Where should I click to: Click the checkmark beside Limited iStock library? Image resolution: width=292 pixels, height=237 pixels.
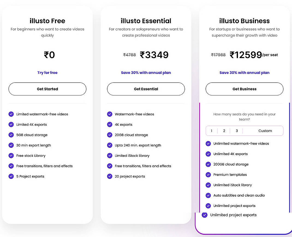pos(110,155)
